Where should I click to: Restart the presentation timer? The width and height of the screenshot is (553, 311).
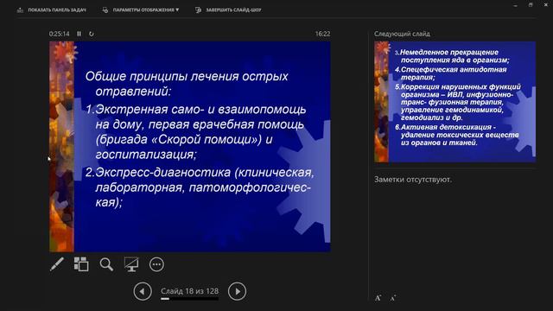click(x=92, y=34)
